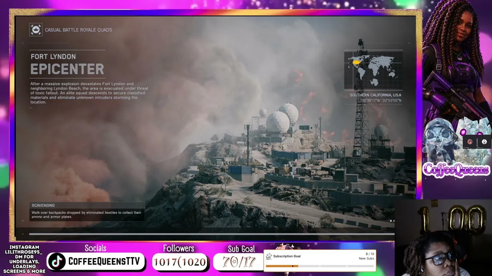Click the red avatar in the squad overlay
Image resolution: width=492 pixels, height=276 pixels.
click(x=470, y=142)
